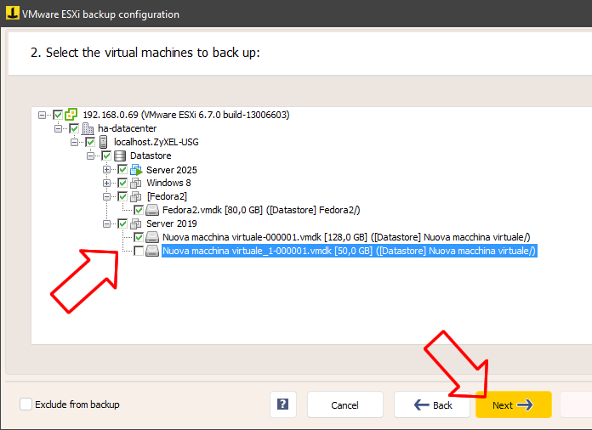This screenshot has width=592, height=430.
Task: Select the [Fedora2] label
Action: tap(167, 196)
